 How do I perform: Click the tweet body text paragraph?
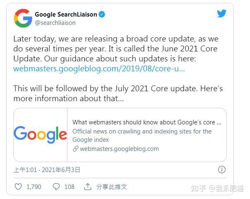[118, 69]
